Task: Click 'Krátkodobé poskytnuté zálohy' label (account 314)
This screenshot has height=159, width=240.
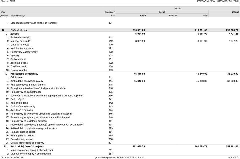Action: click(x=27, y=81)
